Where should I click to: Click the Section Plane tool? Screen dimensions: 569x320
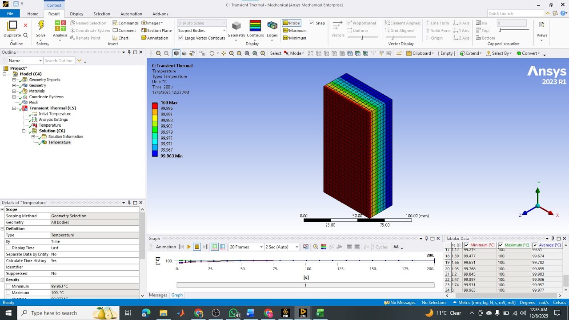click(x=156, y=31)
